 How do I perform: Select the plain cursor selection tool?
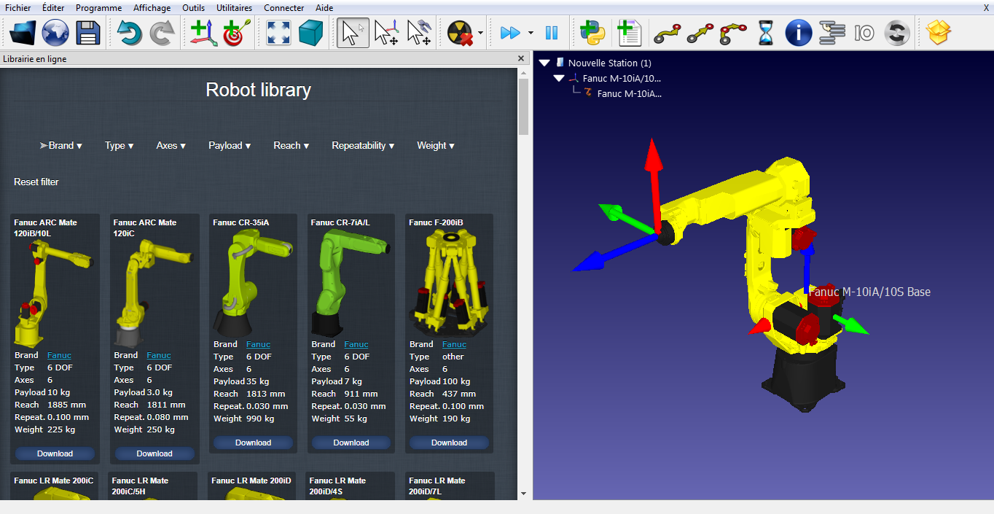(x=353, y=33)
